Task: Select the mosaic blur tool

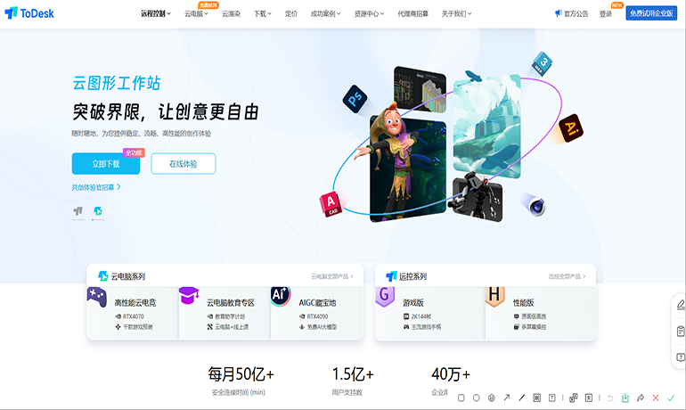Action: [492, 398]
